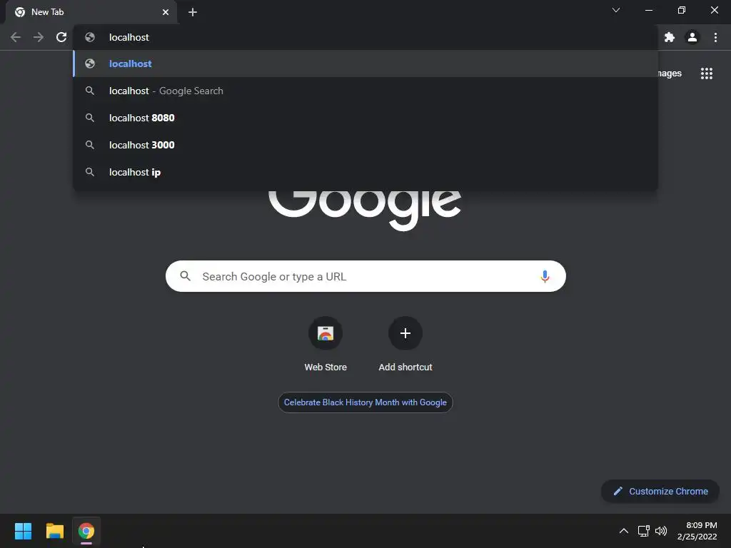Open the tab search chevron
731x548 pixels.
(616, 10)
